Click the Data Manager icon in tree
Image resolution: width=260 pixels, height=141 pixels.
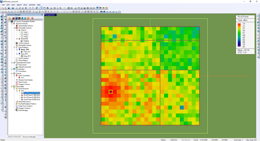click(17, 110)
